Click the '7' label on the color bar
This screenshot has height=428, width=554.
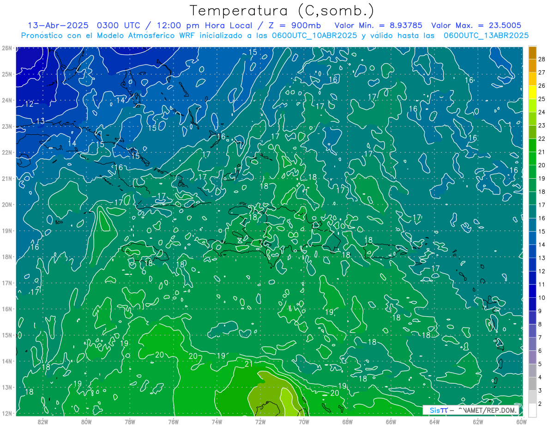tap(540, 338)
